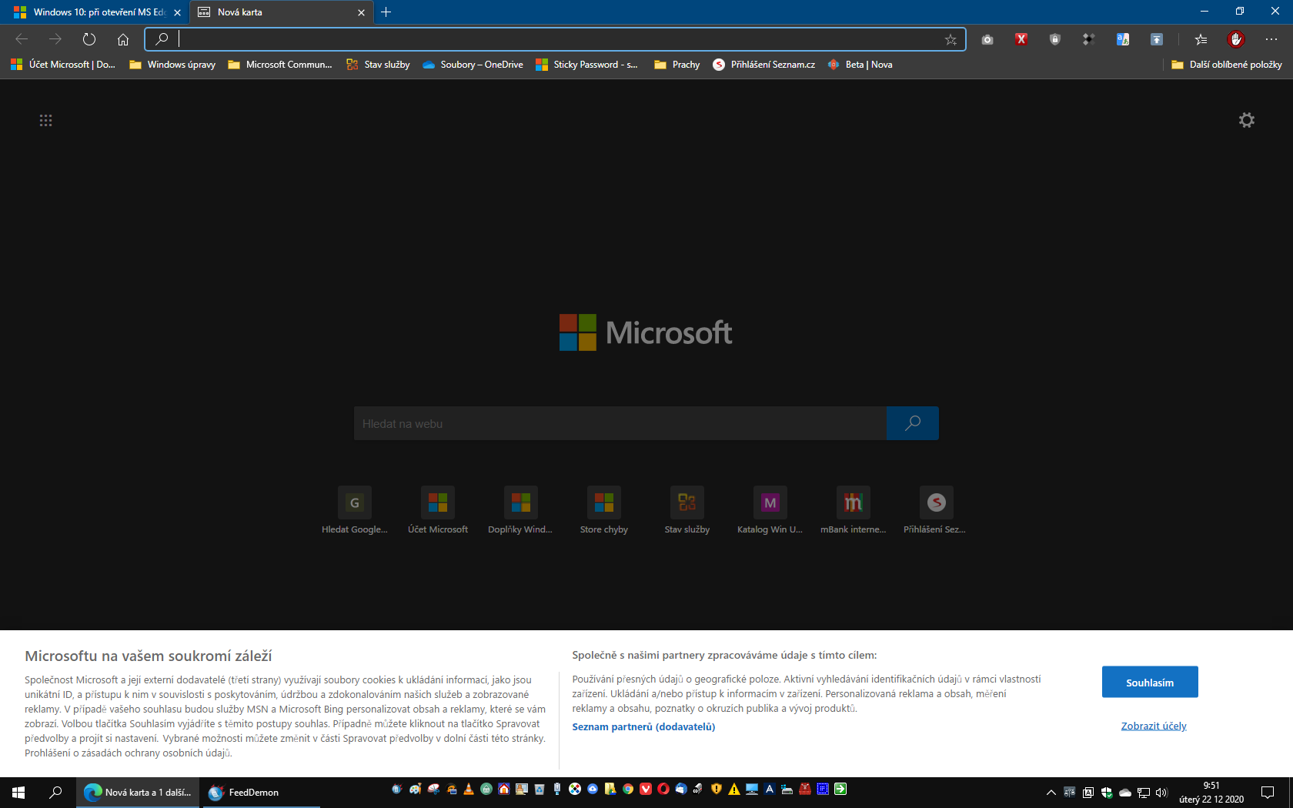Expand the Prachy favorites folder
This screenshot has height=808, width=1293.
677,65
